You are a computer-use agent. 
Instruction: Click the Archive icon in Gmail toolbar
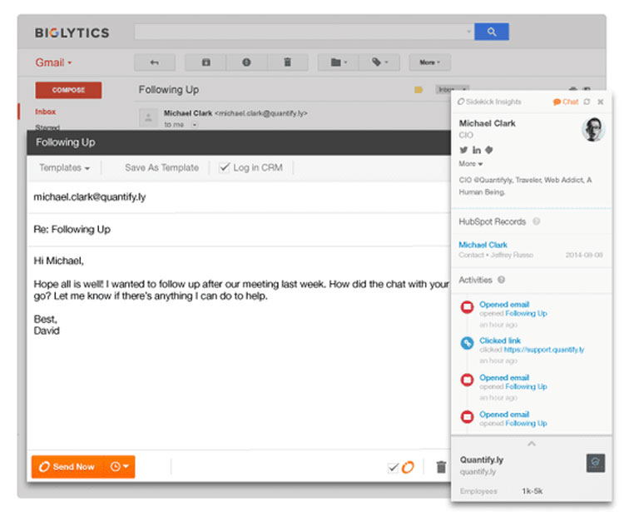pos(206,62)
